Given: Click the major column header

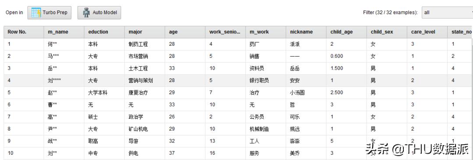Looking at the screenshot, I should 145,32.
